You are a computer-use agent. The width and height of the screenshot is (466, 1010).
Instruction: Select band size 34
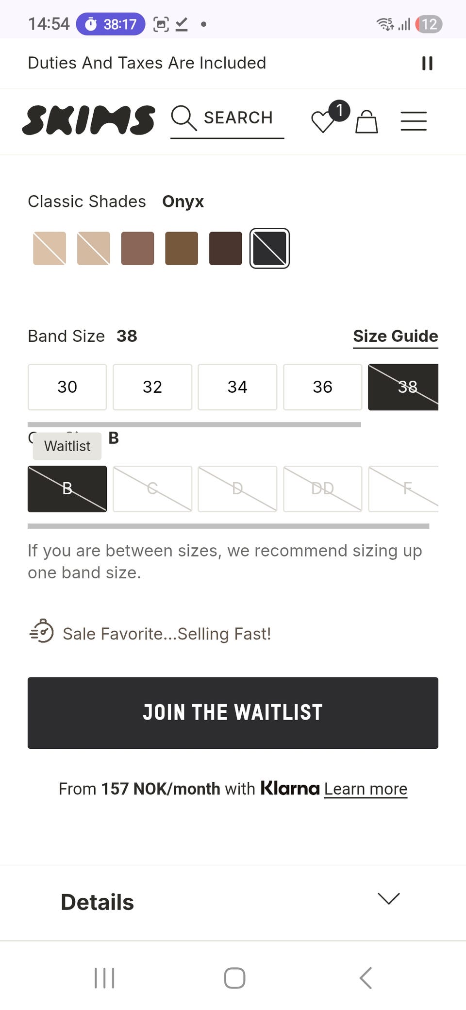pos(237,387)
